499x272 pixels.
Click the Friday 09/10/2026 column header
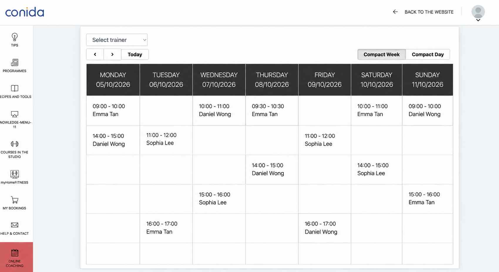point(325,80)
